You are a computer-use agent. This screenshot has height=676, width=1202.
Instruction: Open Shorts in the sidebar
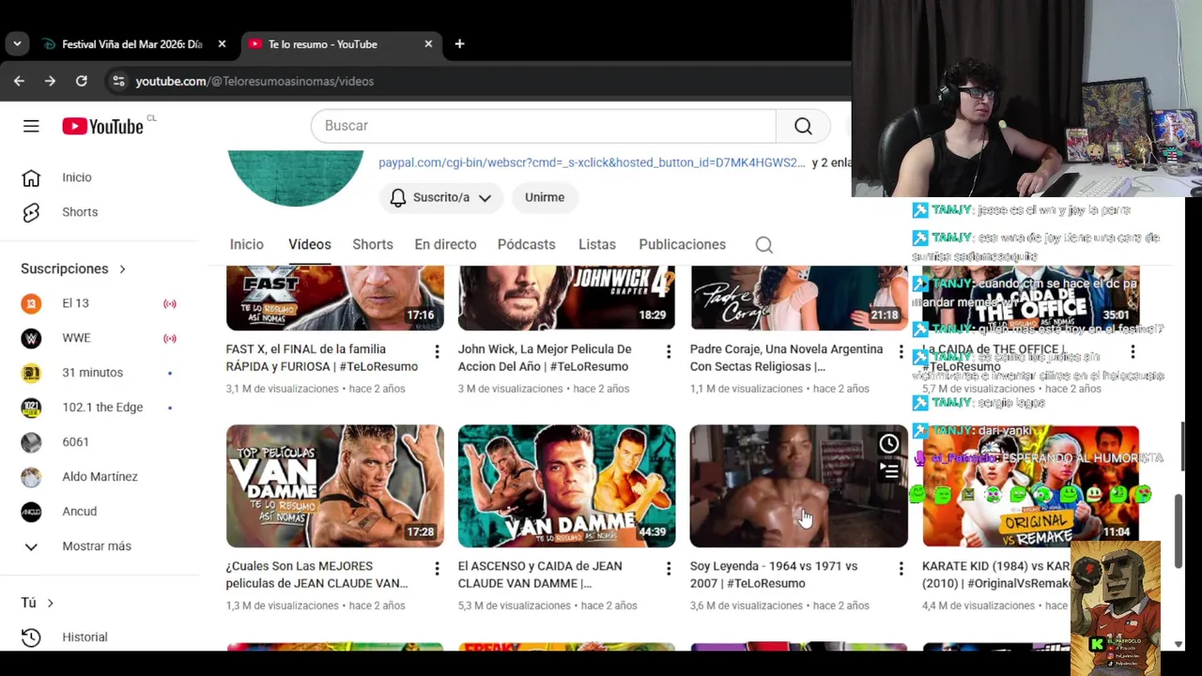(x=80, y=212)
